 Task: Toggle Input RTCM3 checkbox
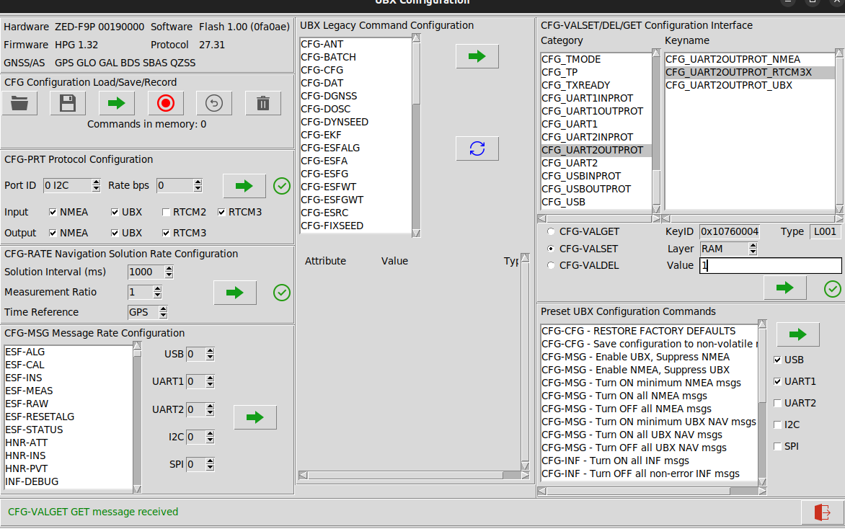(x=221, y=212)
